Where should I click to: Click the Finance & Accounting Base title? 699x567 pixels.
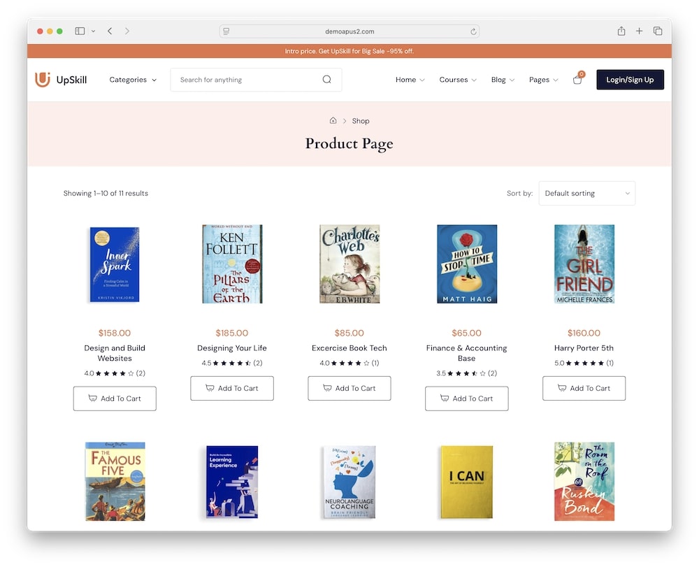466,353
